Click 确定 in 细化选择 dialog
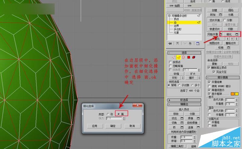242x149 pixels. tap(113, 126)
